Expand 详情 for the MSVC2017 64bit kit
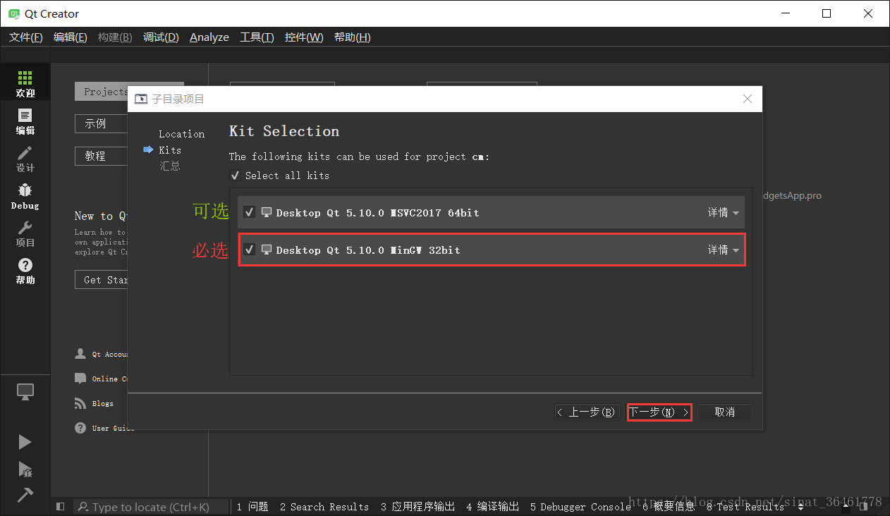 tap(724, 212)
